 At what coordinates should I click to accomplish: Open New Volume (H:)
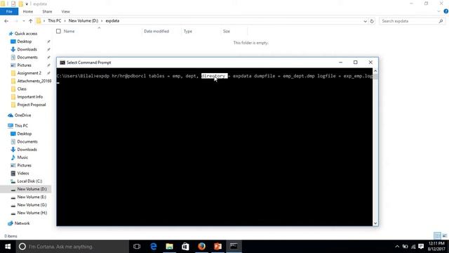point(32,213)
